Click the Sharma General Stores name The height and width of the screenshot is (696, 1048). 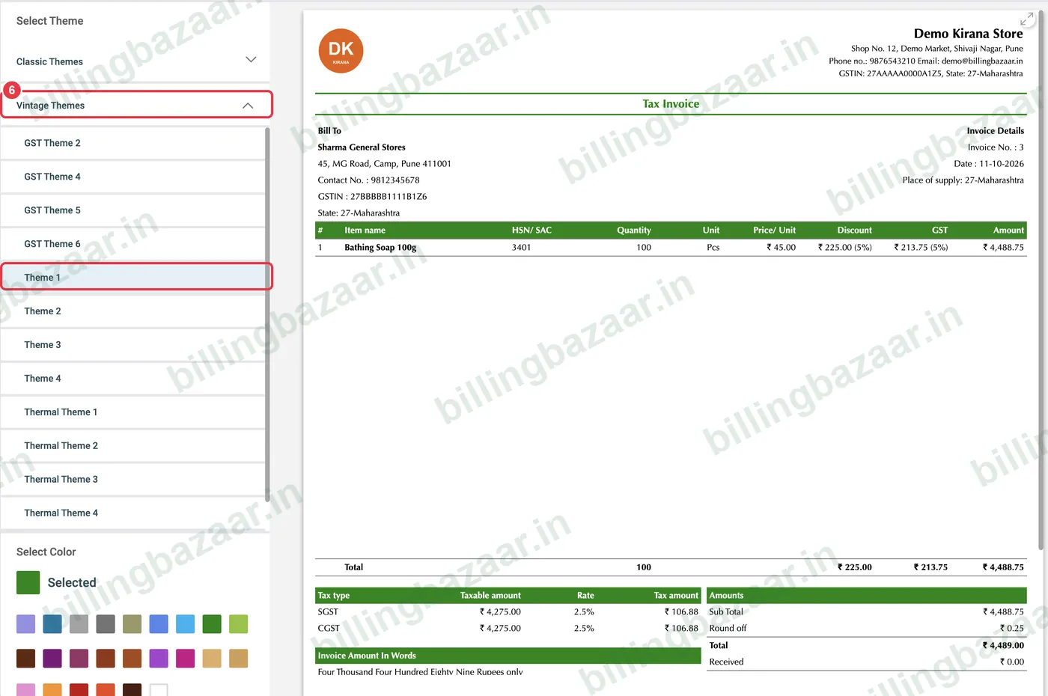coord(362,147)
